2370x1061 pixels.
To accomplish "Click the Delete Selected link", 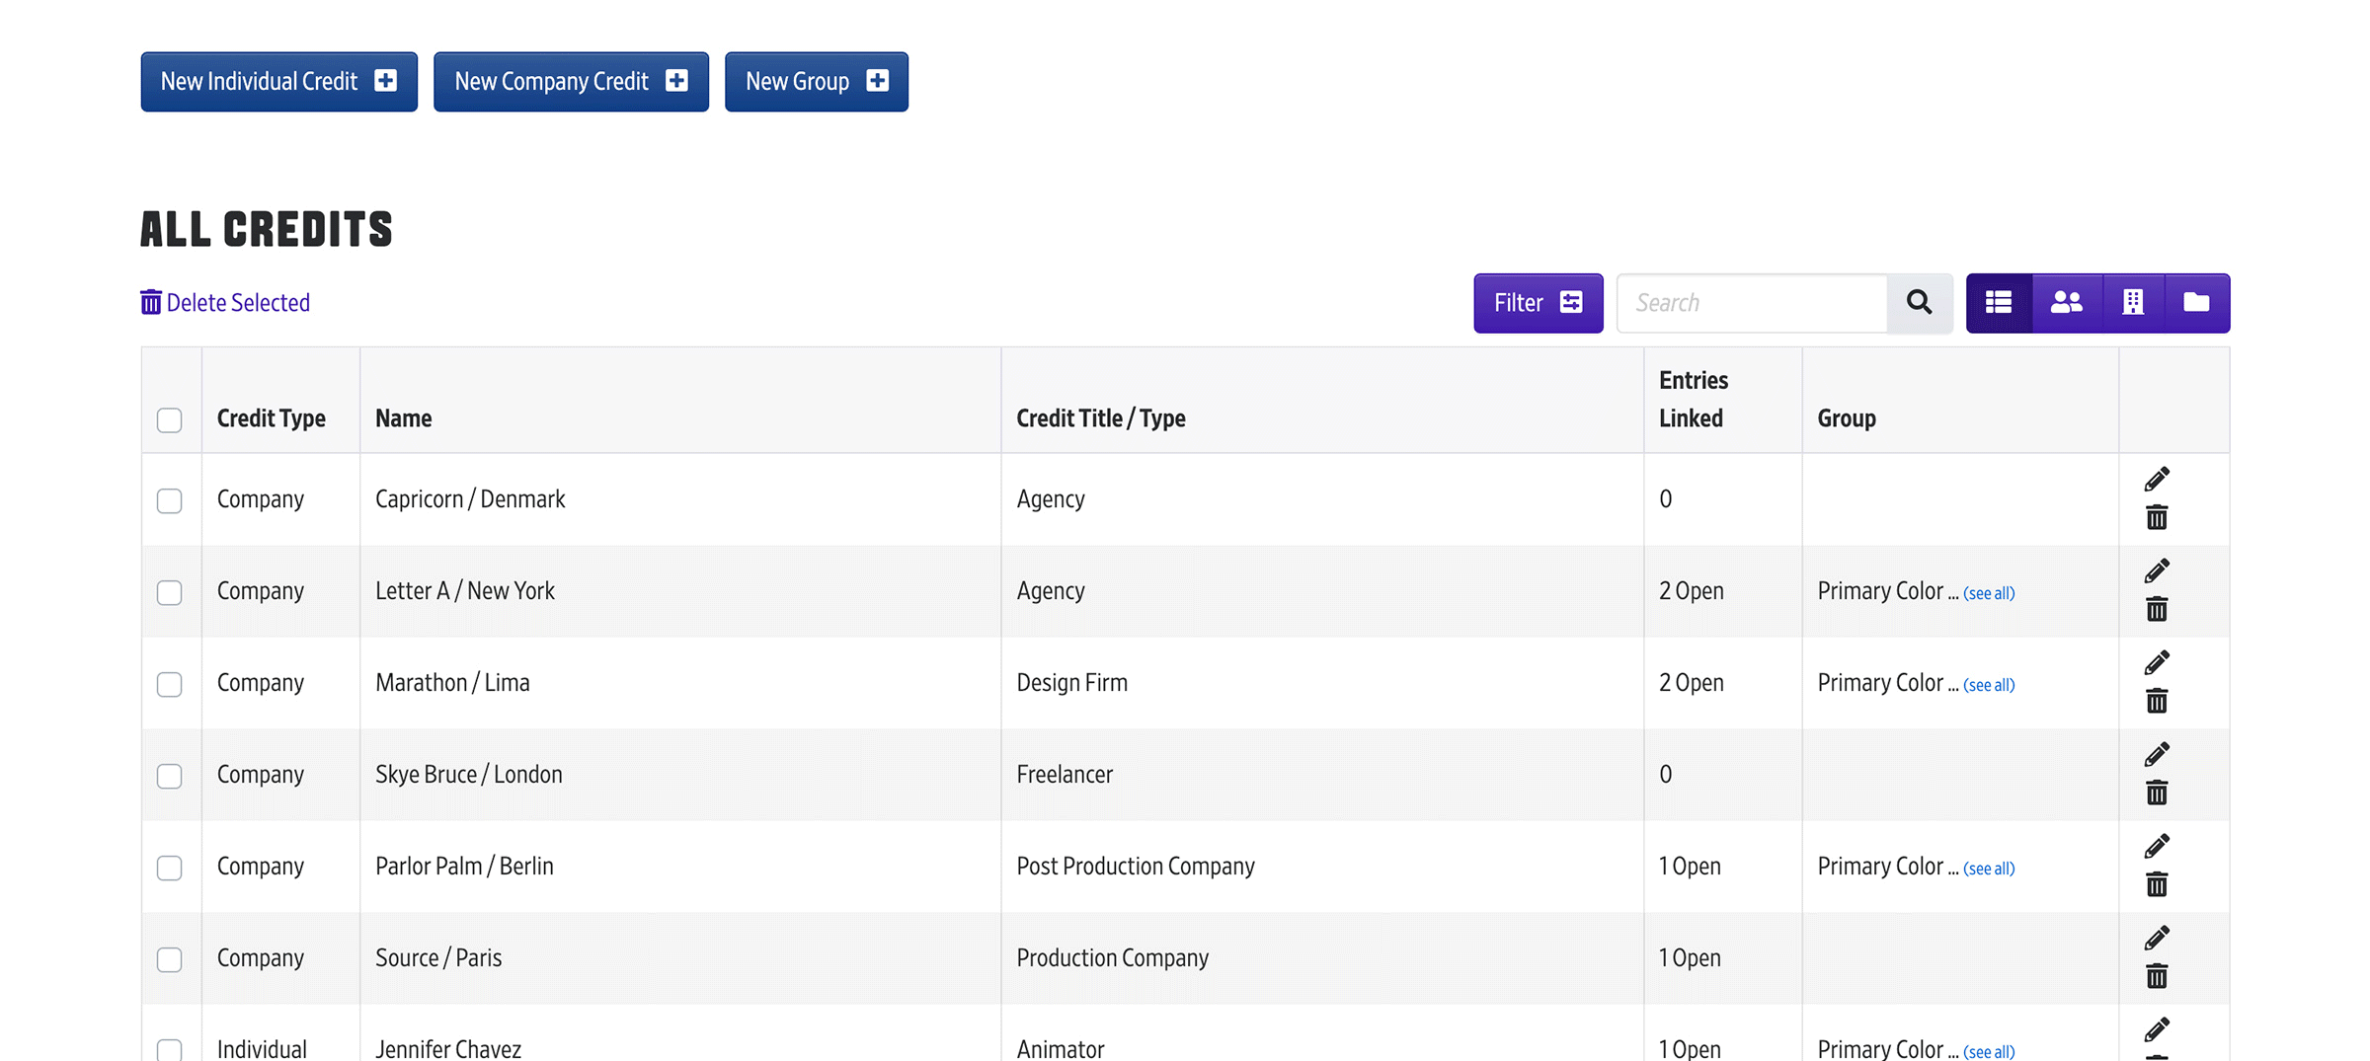I will point(225,303).
